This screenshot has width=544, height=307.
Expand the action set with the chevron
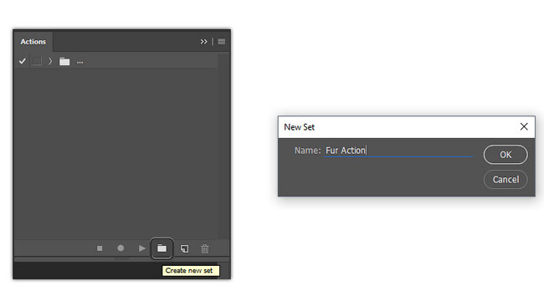(50, 61)
